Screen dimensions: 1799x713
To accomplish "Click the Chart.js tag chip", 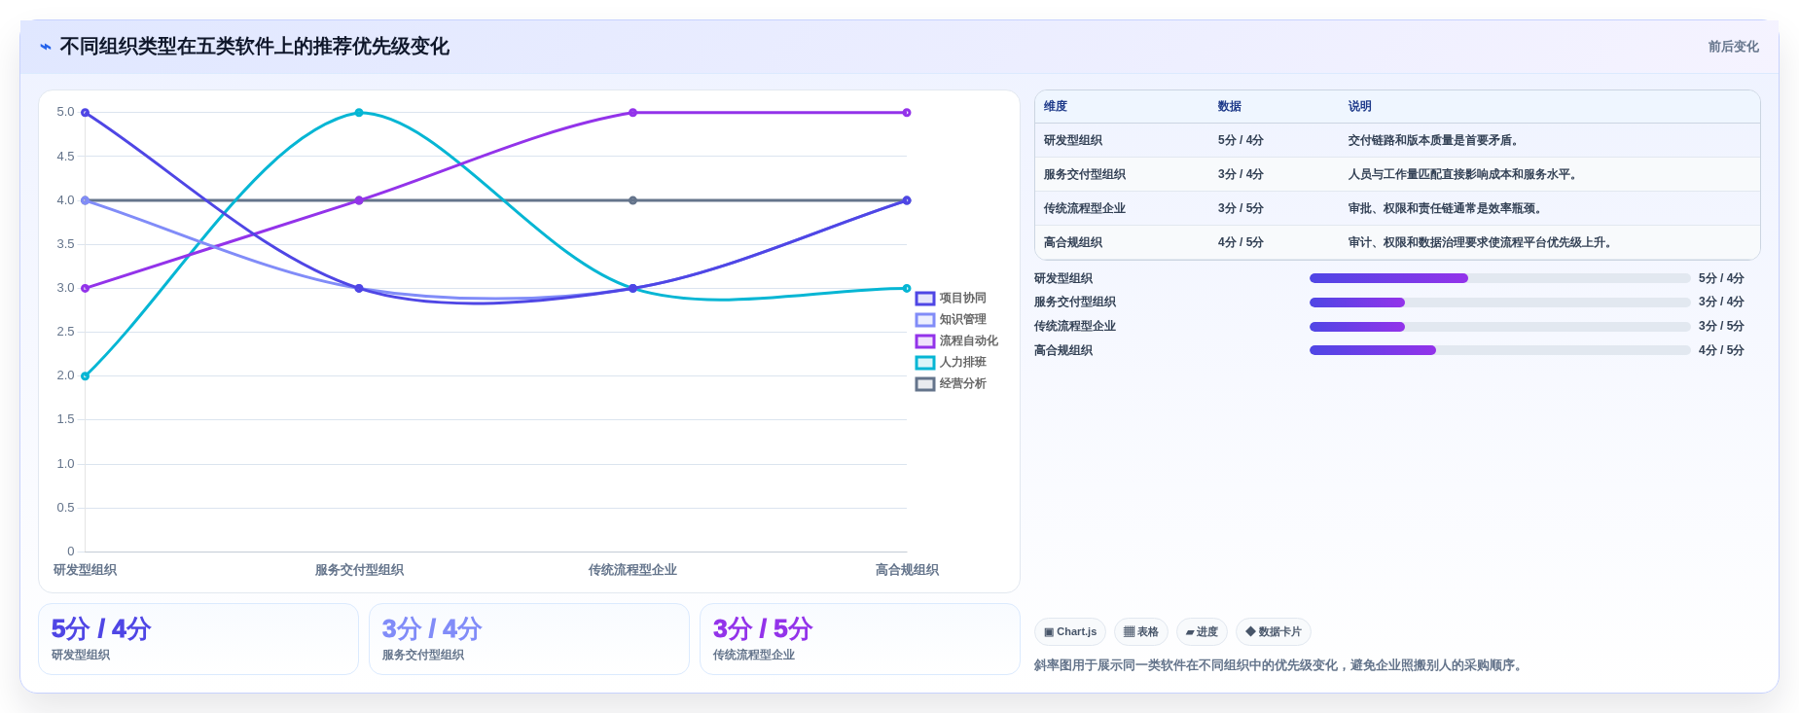I will (1070, 632).
